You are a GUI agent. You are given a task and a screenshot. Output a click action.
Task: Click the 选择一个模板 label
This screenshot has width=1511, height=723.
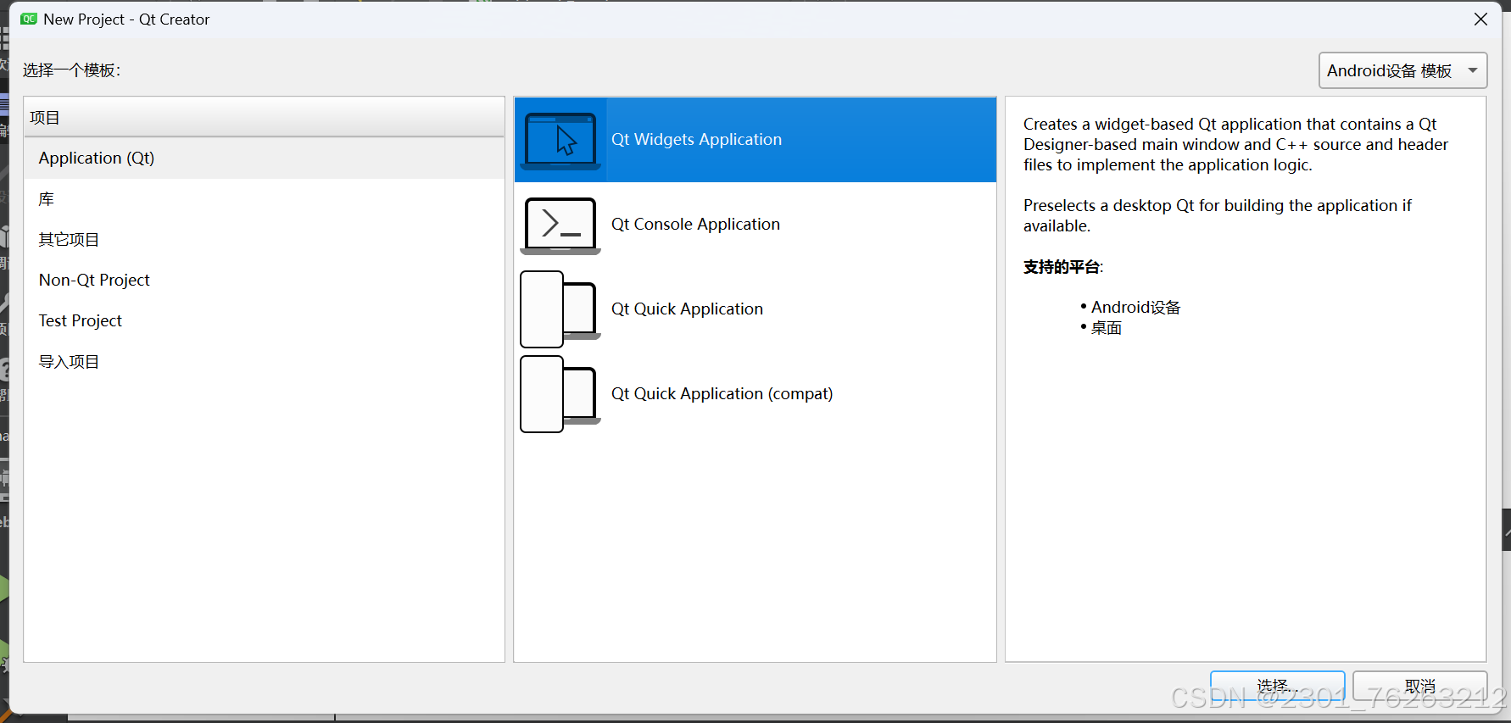tap(71, 70)
